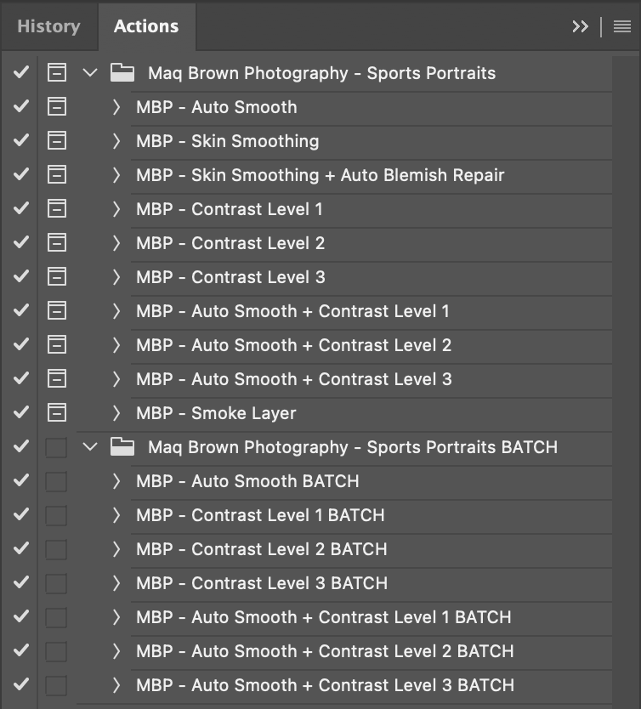This screenshot has width=641, height=709.
Task: Toggle dialog icon for Skin Smoothing + Auto Blemish Repair
Action: [57, 174]
